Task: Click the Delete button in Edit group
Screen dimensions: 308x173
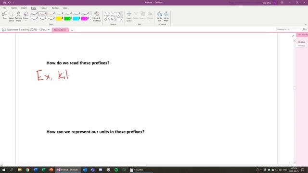Action: click(x=136, y=15)
